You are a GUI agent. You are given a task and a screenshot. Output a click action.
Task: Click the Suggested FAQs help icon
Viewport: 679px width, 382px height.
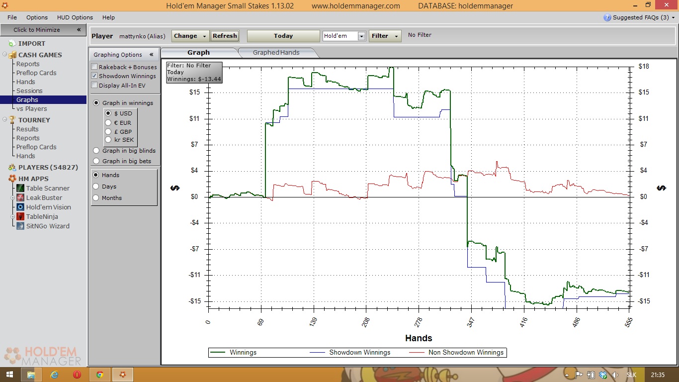pyautogui.click(x=607, y=17)
